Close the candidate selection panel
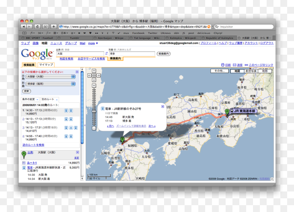The image size is (294, 212). 77,72
